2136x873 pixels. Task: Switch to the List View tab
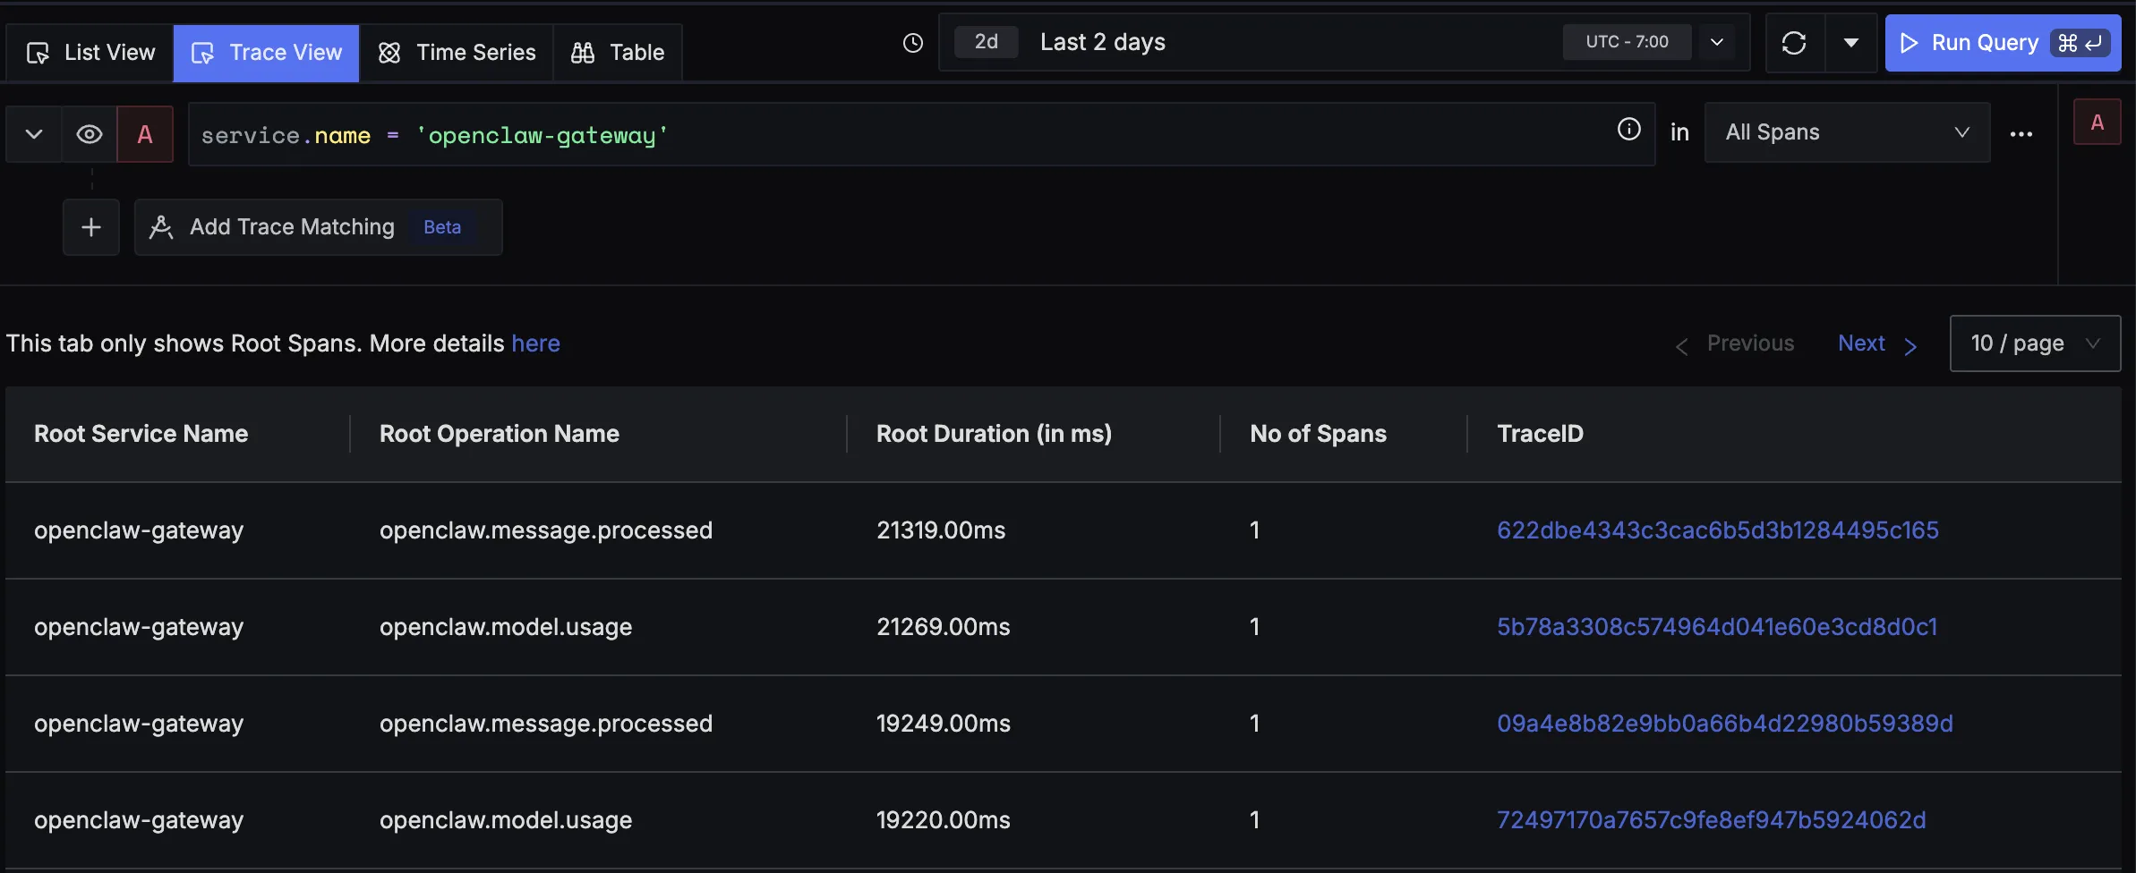pyautogui.click(x=90, y=53)
